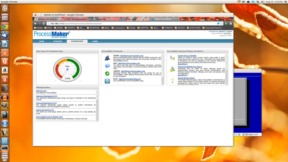Launch LibreOffice Writer from the dock
Screen dimensions: 288x162
click(5, 44)
